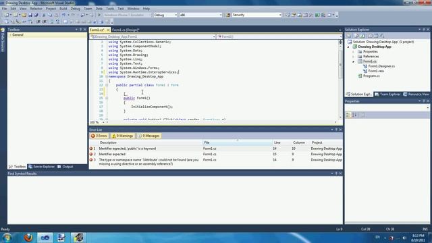Select Form1.resx in Solution Explorer
Image resolution: width=432 pixels, height=243 pixels.
(x=376, y=71)
